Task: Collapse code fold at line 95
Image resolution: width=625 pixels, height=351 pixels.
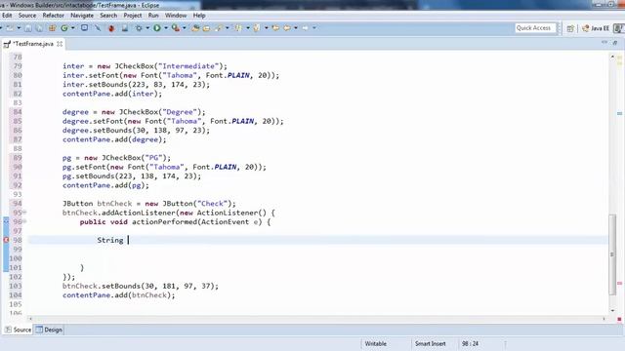Action: click(24, 213)
